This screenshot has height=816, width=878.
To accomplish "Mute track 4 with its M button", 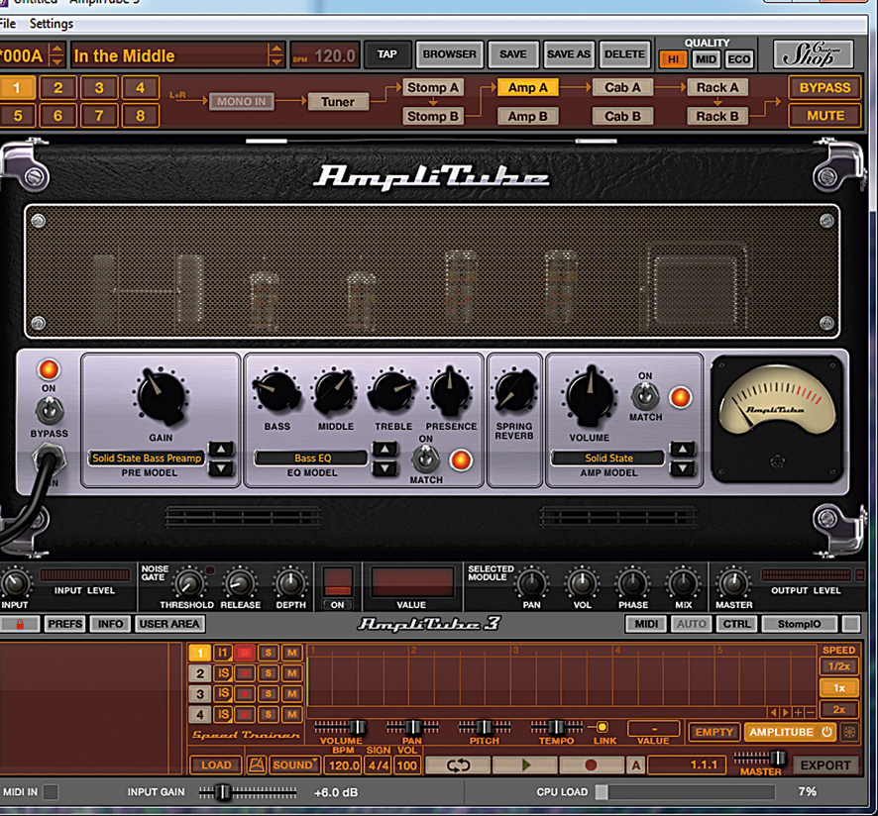I will click(291, 715).
